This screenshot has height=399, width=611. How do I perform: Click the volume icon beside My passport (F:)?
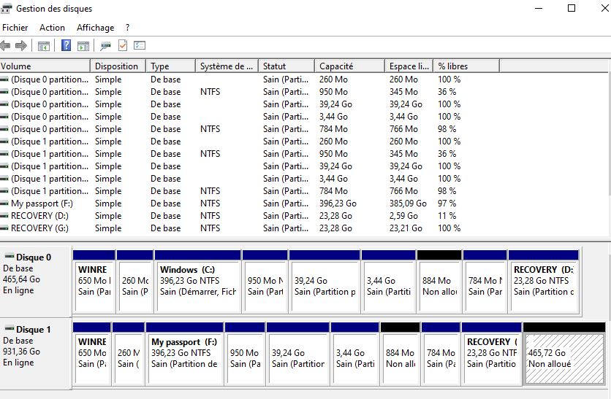click(4, 204)
